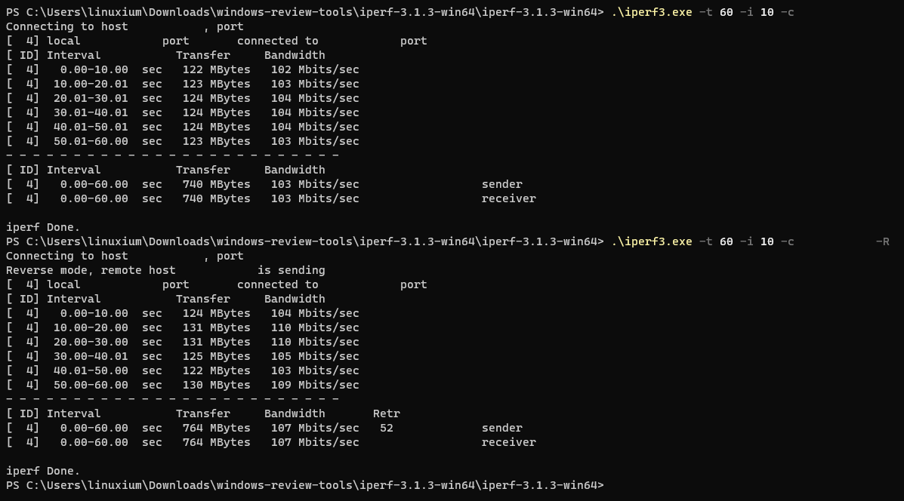This screenshot has width=904, height=501.
Task: Click the 122 MBytes 0.00-10.00 row
Action: pos(182,69)
